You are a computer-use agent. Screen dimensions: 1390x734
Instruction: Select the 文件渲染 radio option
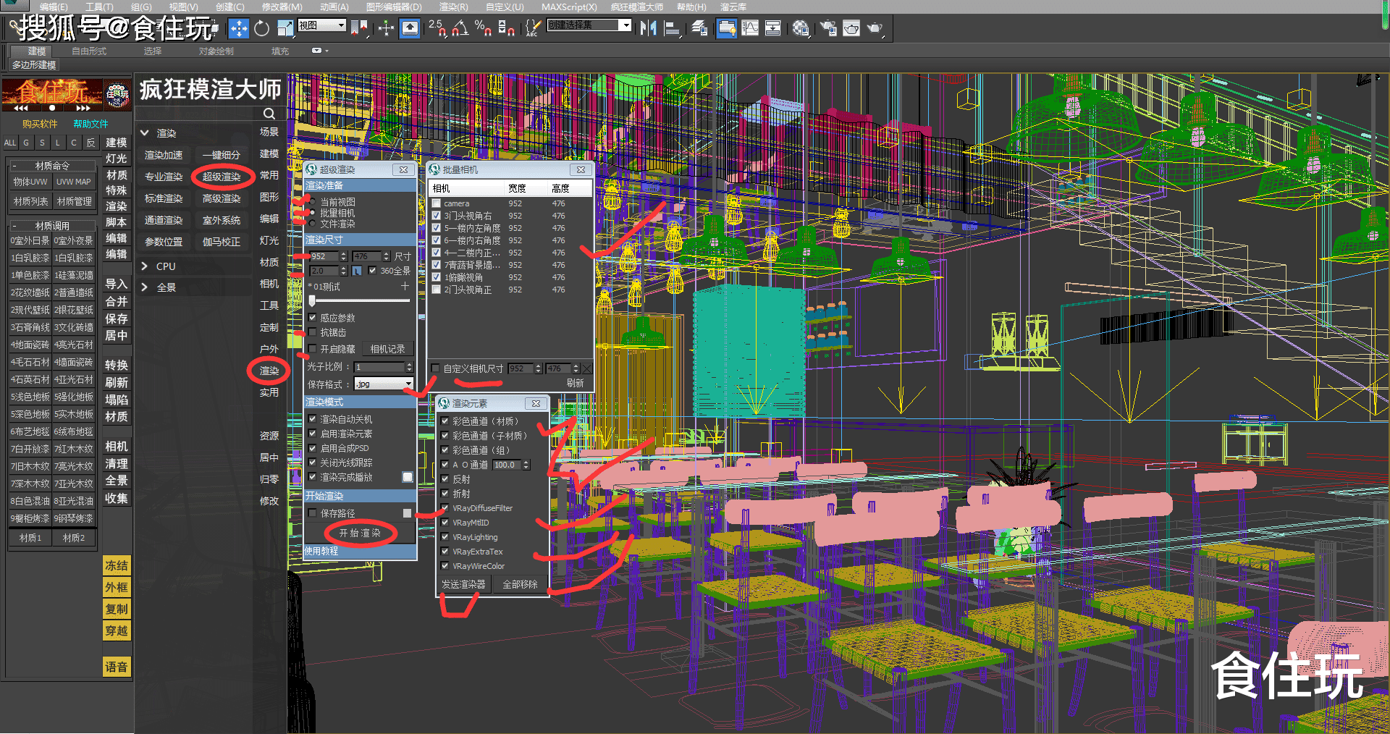tap(312, 224)
